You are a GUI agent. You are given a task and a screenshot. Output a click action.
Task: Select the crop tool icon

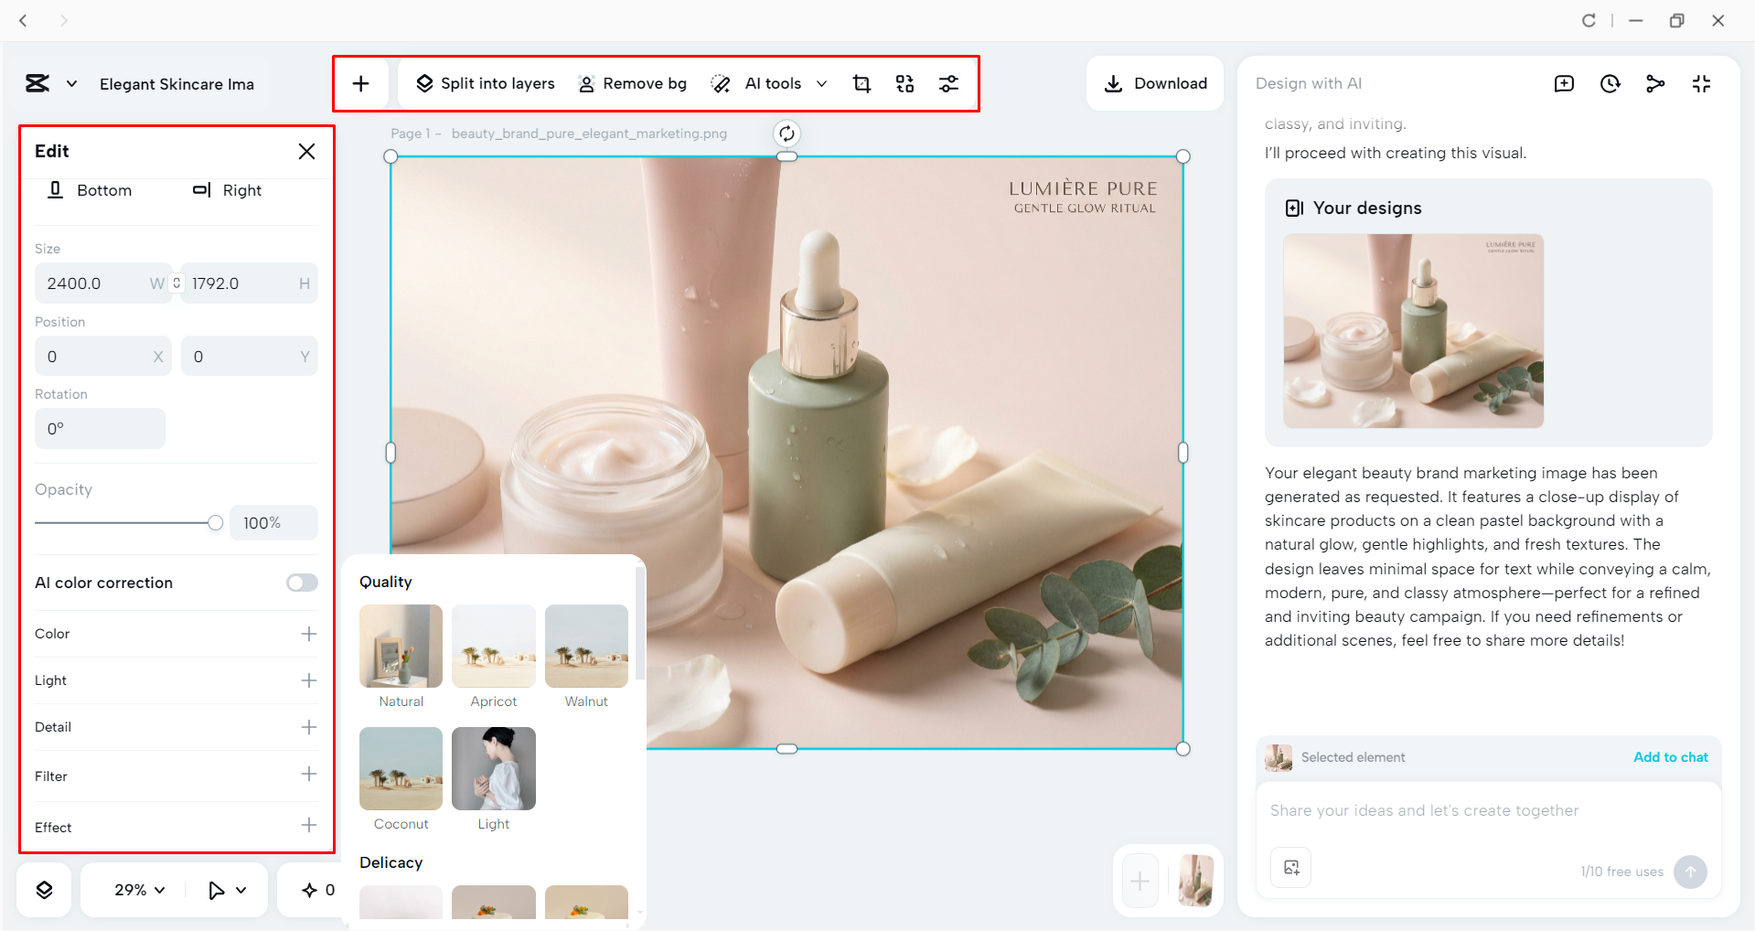click(x=861, y=84)
